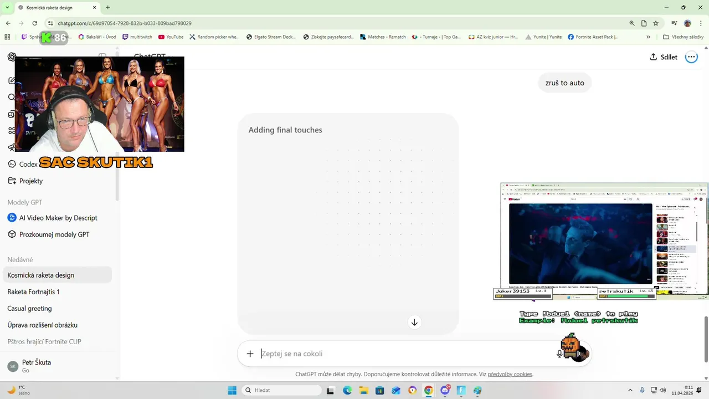Open the Získejte paysafecard bookmark
Screen dimensions: 709x399
pyautogui.click(x=328, y=37)
